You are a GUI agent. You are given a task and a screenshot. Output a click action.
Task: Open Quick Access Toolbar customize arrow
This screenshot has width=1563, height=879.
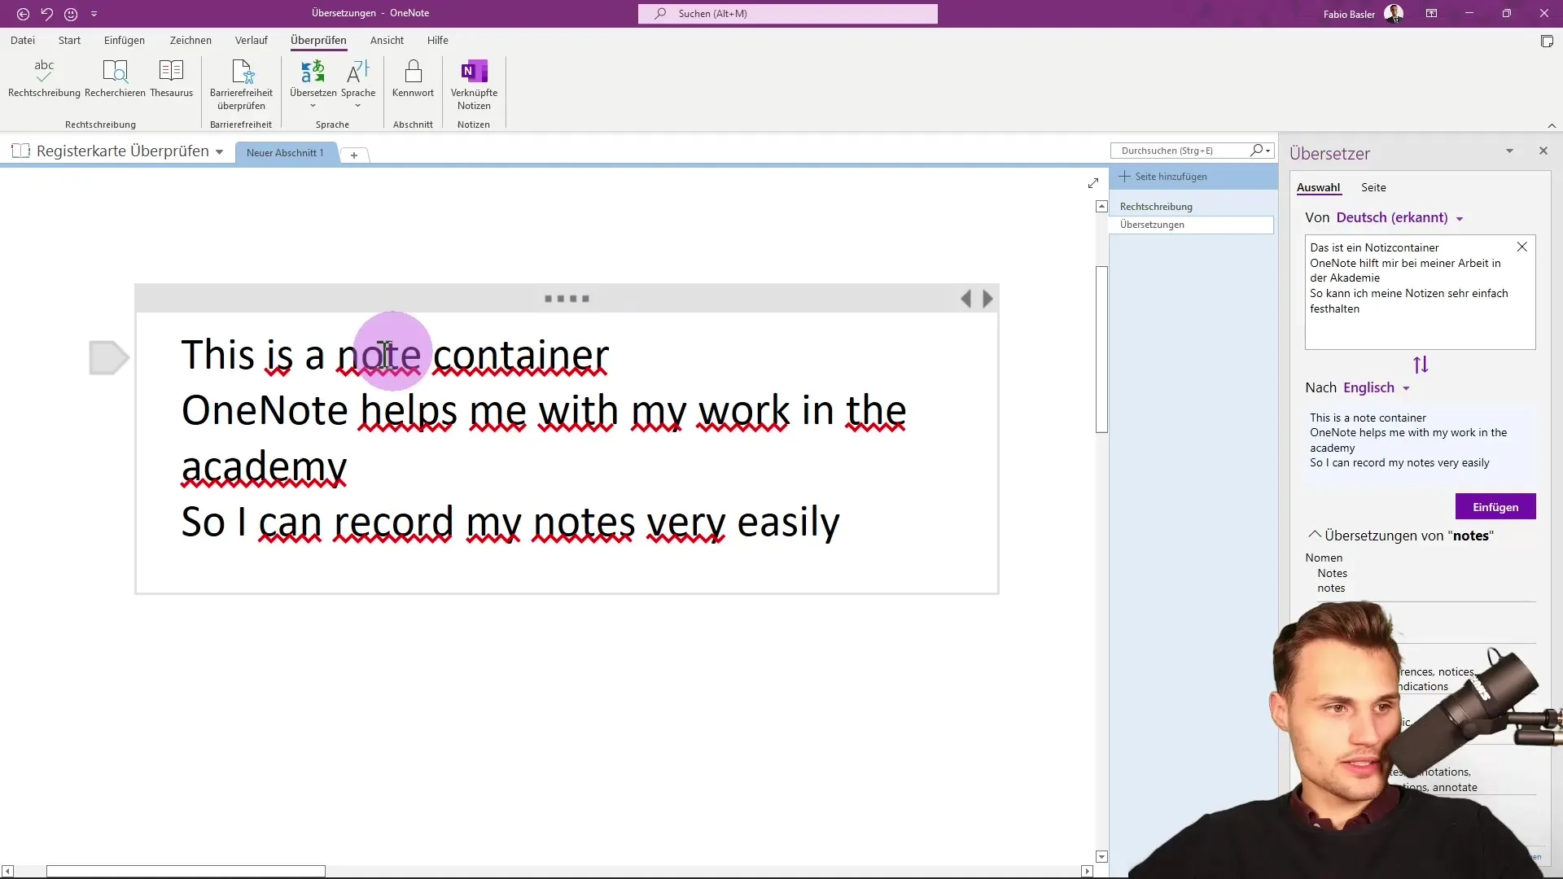click(94, 14)
